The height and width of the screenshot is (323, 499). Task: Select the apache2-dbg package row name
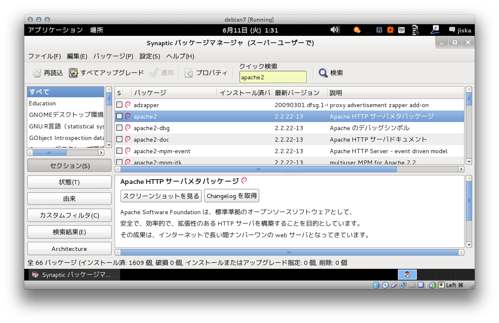point(151,128)
